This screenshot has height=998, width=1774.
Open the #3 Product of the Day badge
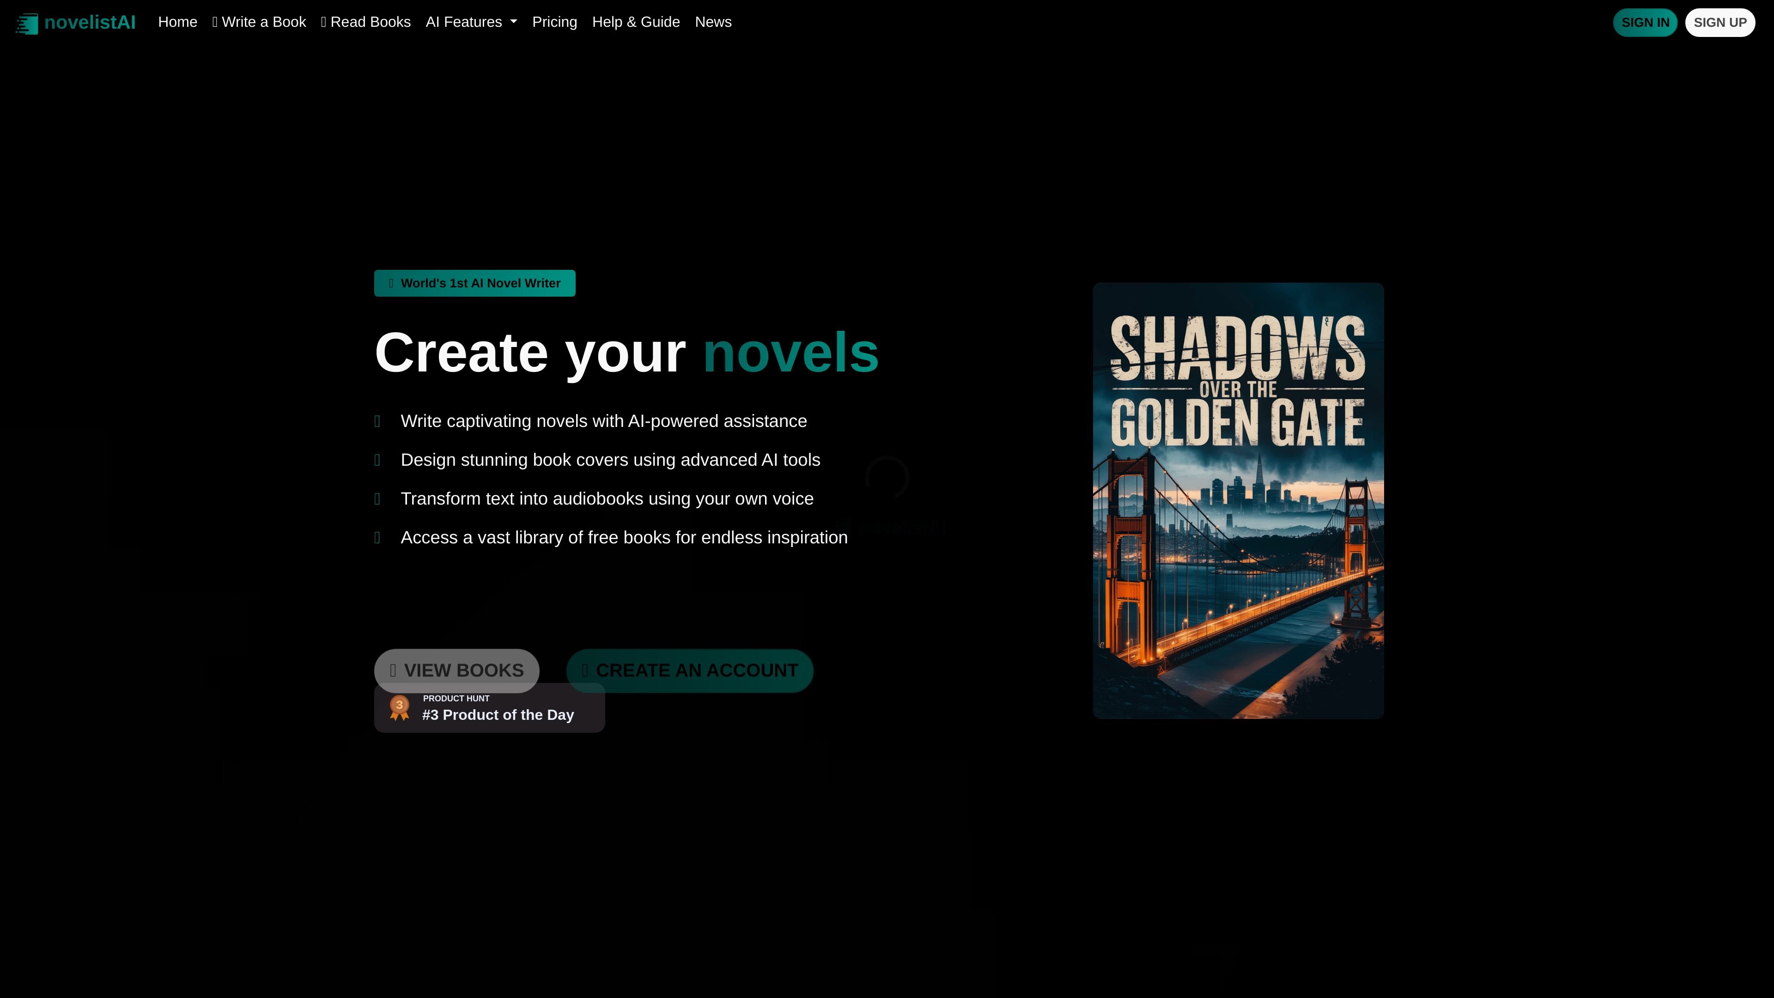489,708
